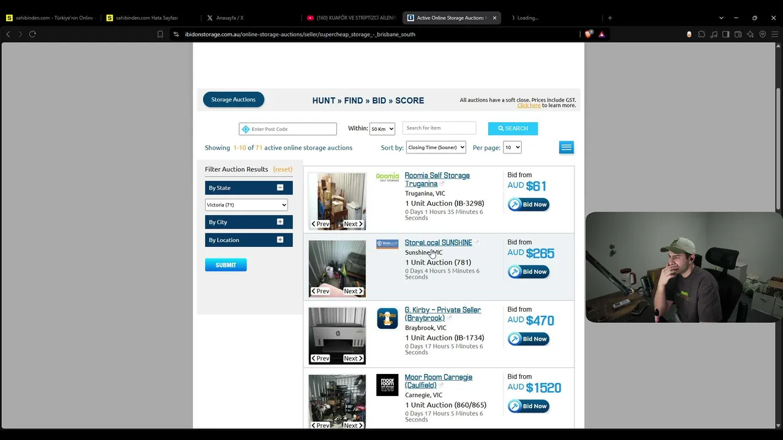Click the Search for item field
This screenshot has height=440, width=783.
(439, 128)
